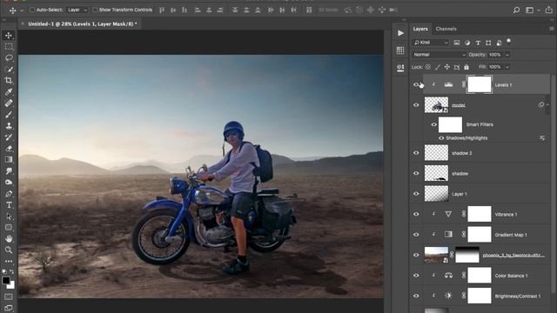Select the Type tool
This screenshot has height=313, width=557.
pyautogui.click(x=9, y=205)
